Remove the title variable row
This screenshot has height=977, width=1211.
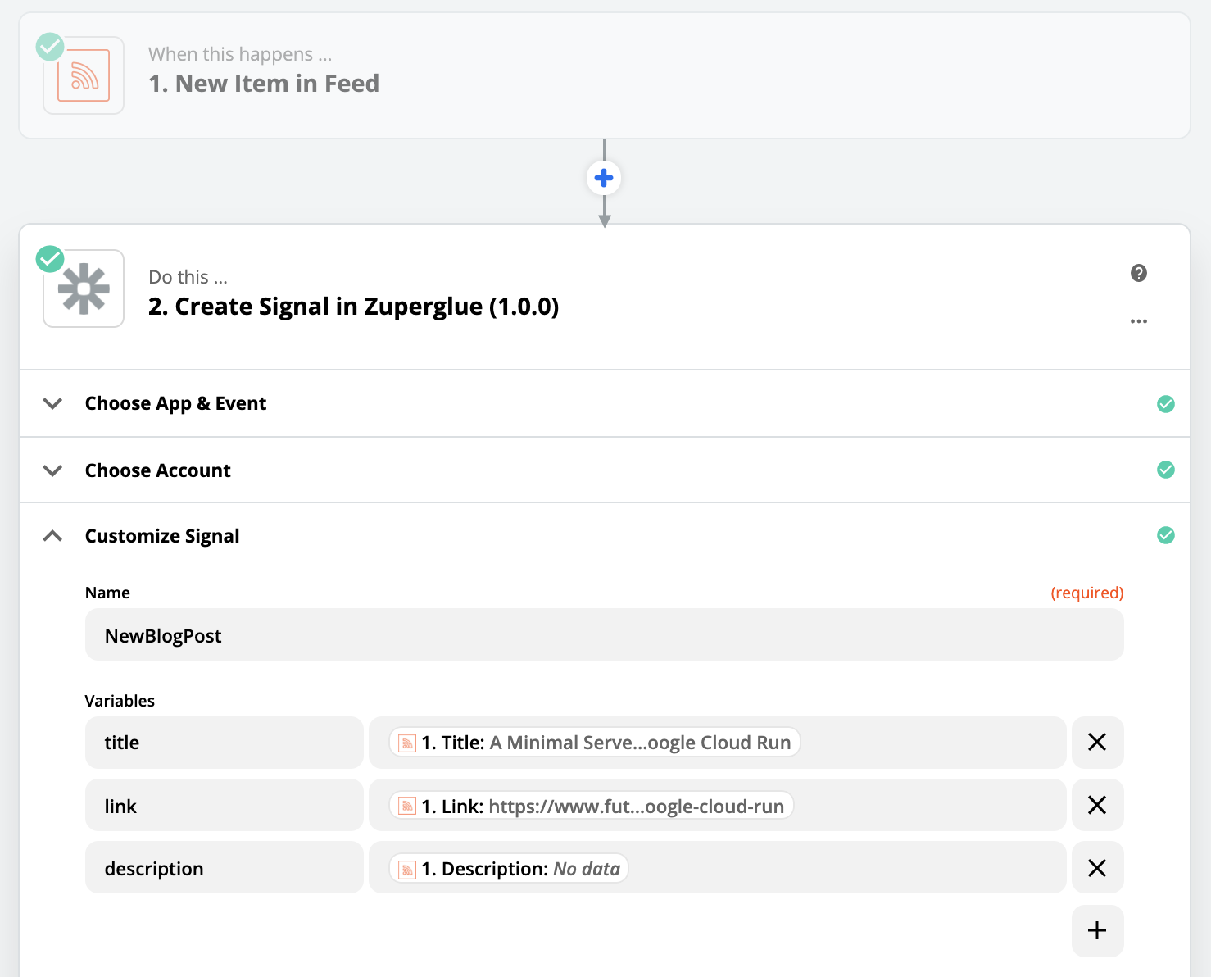[1097, 743]
